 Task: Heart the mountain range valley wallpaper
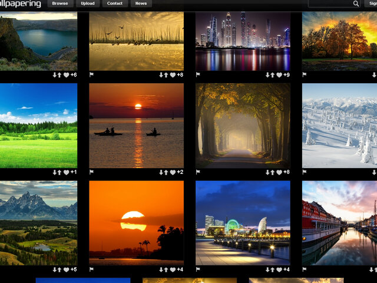click(66, 269)
